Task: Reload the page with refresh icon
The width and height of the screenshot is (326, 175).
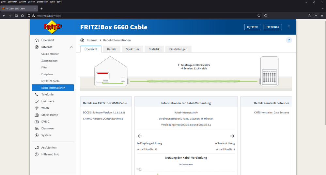Action: (x=266, y=16)
